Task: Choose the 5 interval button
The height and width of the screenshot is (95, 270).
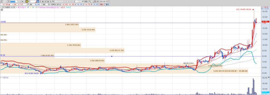Action: (x=61, y=2)
